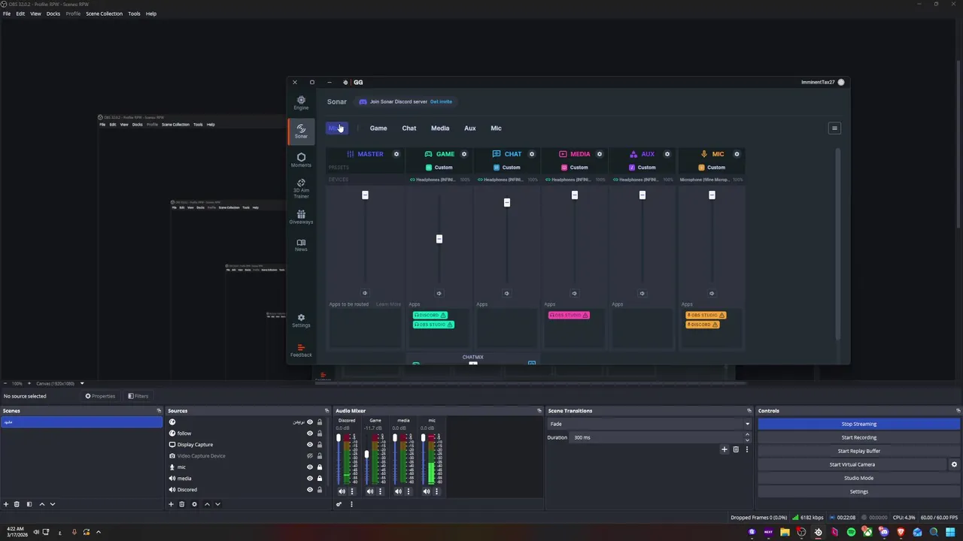Open OBS Scene Collection menu
Image resolution: width=963 pixels, height=541 pixels.
point(104,14)
